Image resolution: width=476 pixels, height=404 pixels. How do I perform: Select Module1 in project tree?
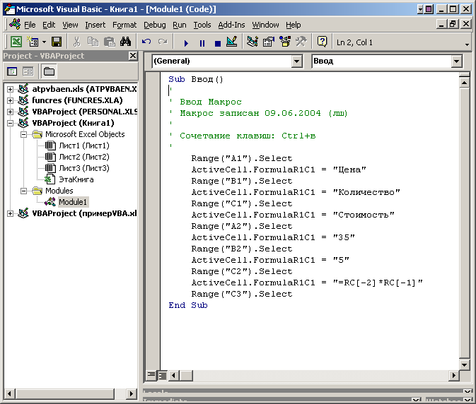73,202
